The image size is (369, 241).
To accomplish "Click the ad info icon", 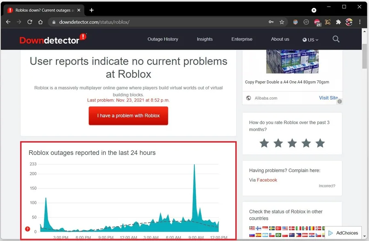I will point(339,101).
